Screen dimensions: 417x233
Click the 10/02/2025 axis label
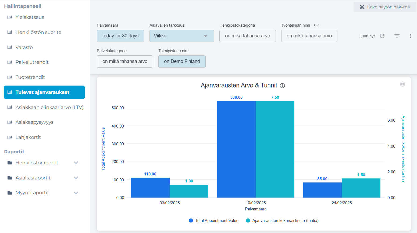256,203
